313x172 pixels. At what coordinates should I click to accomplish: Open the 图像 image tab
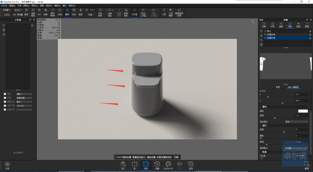coord(307,25)
